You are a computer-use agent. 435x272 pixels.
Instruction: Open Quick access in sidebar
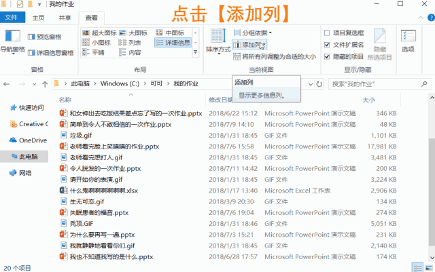click(x=27, y=108)
